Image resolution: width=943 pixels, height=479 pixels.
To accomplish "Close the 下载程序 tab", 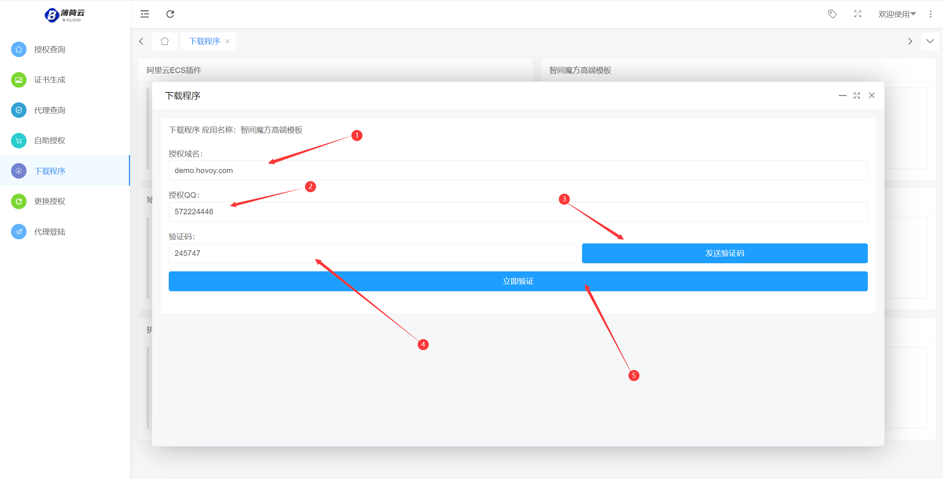I will coord(228,41).
